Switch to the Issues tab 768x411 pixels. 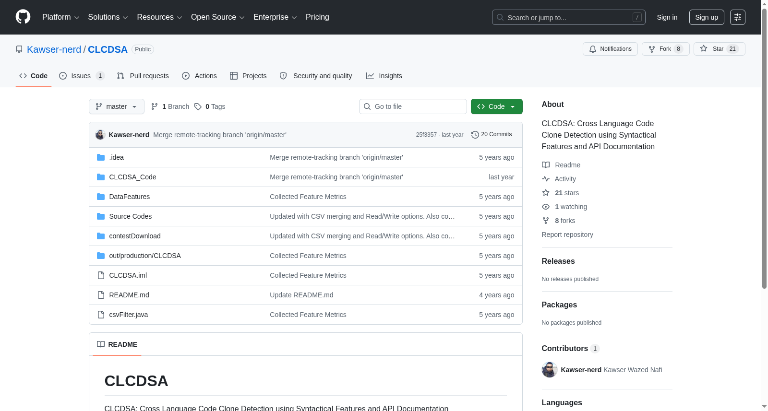(x=82, y=76)
